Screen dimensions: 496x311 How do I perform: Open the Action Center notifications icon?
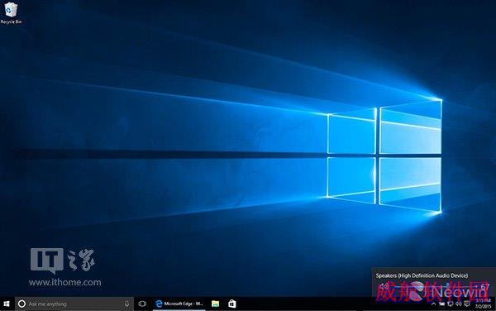[467, 304]
